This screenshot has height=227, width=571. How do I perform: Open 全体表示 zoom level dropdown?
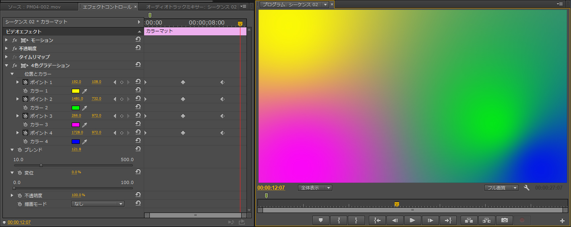(x=315, y=188)
